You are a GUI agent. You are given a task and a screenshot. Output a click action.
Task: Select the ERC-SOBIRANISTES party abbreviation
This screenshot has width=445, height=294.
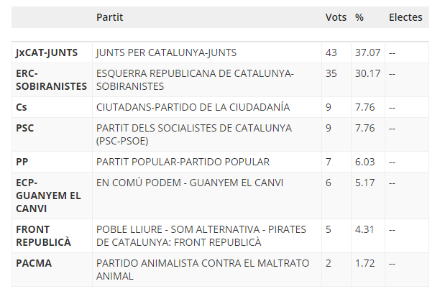coord(51,80)
